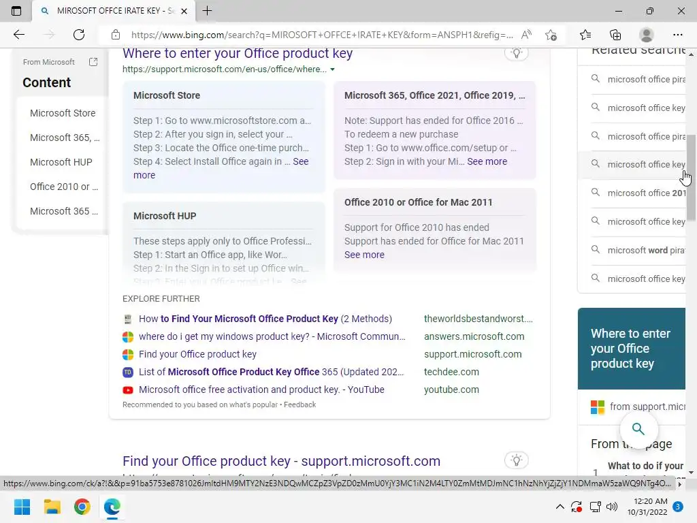
Task: Open the Favorites list icon
Action: click(585, 35)
